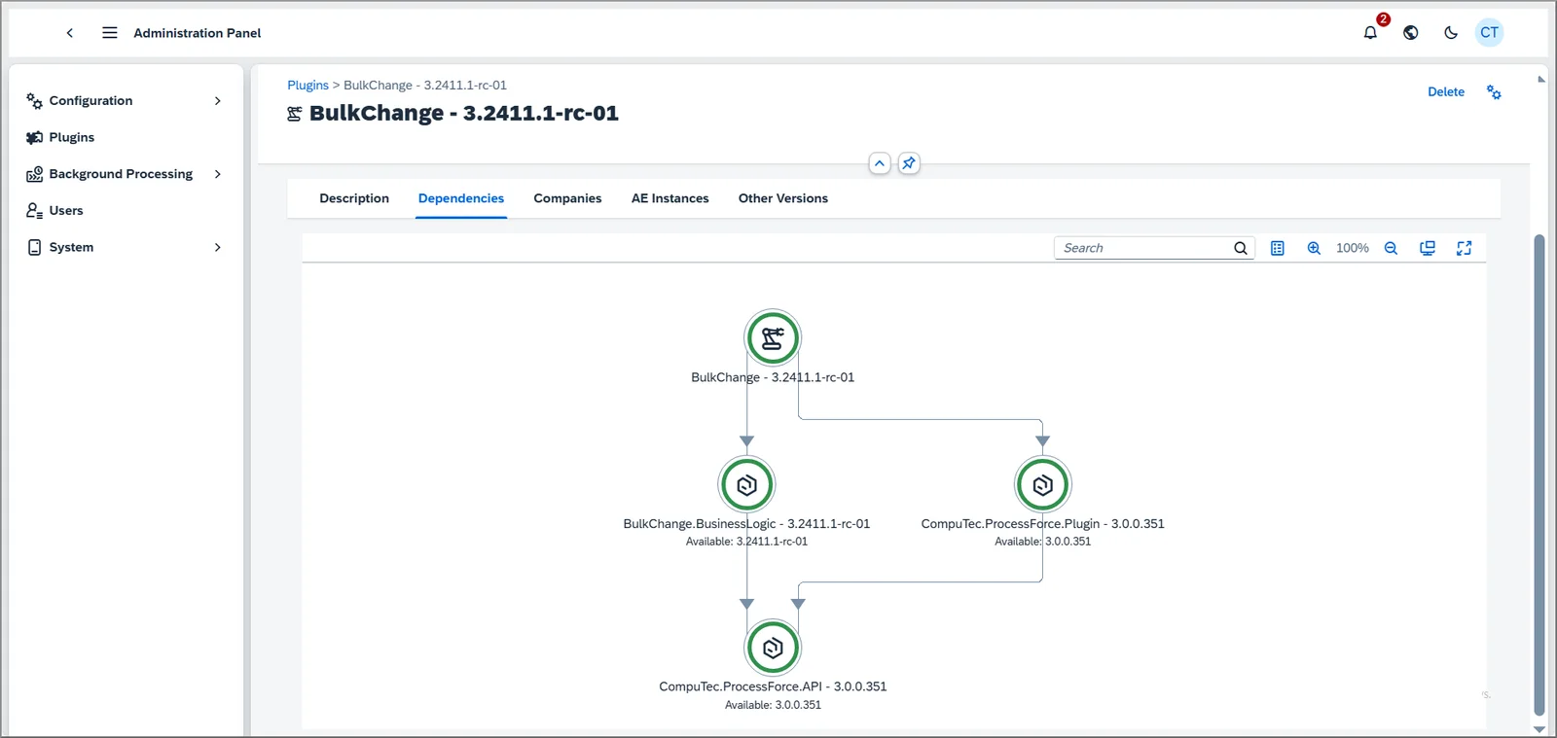This screenshot has width=1557, height=738.
Task: Open the notifications bell
Action: (x=1370, y=33)
